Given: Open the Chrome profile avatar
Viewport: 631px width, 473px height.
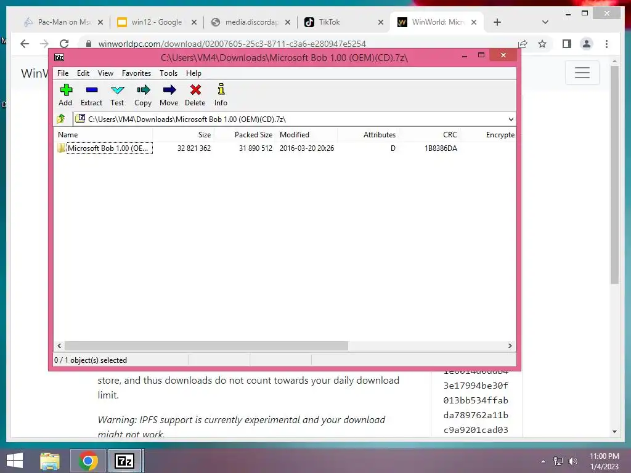Looking at the screenshot, I should (587, 44).
